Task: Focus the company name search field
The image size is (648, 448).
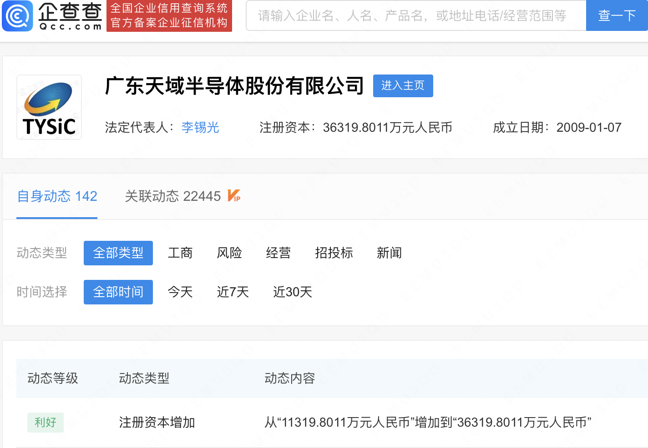Action: point(416,15)
